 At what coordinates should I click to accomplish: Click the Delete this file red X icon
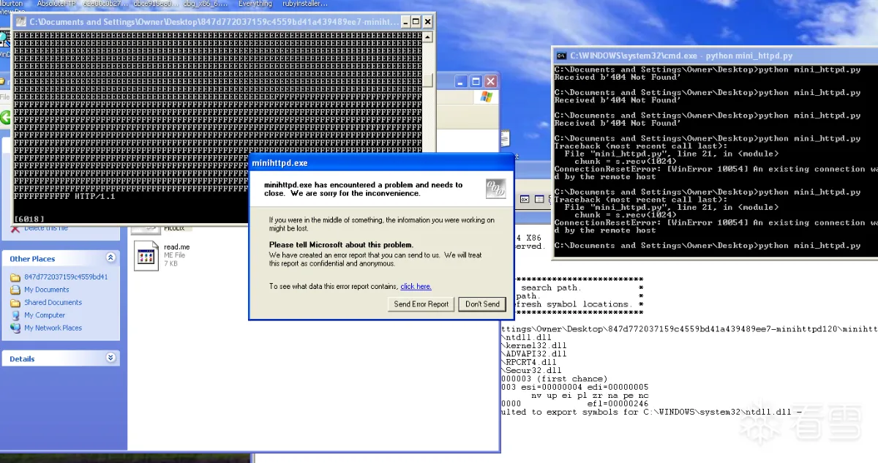tap(15, 228)
